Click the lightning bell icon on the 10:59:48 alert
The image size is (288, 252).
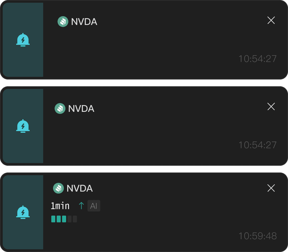(x=23, y=213)
